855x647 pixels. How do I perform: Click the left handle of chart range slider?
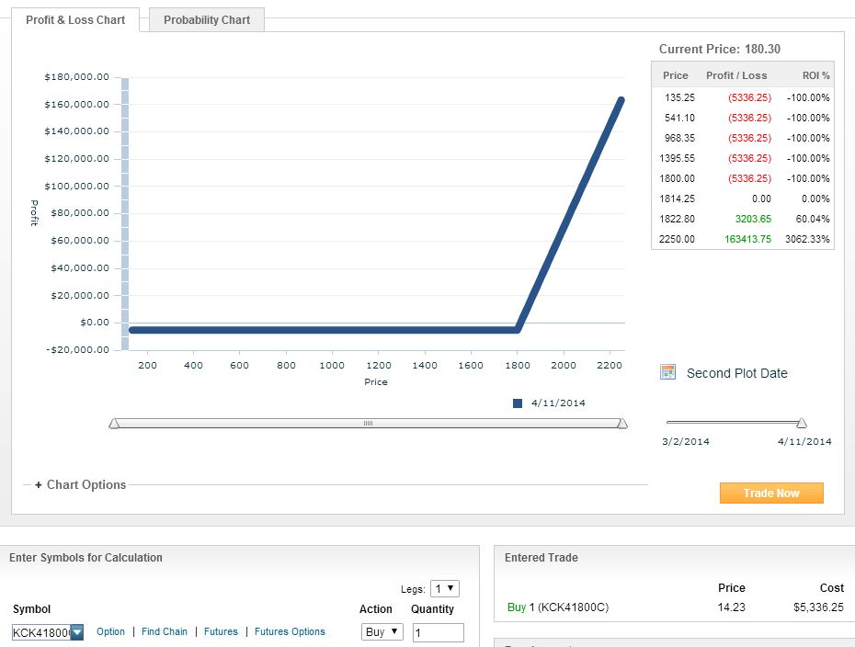(114, 424)
